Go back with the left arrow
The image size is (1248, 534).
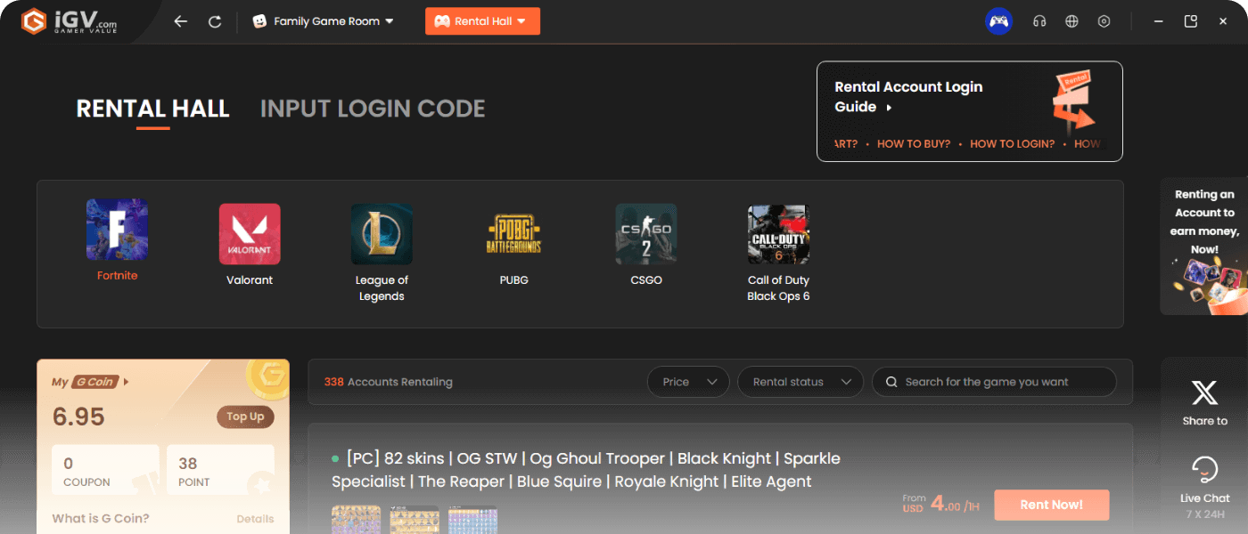coord(181,21)
